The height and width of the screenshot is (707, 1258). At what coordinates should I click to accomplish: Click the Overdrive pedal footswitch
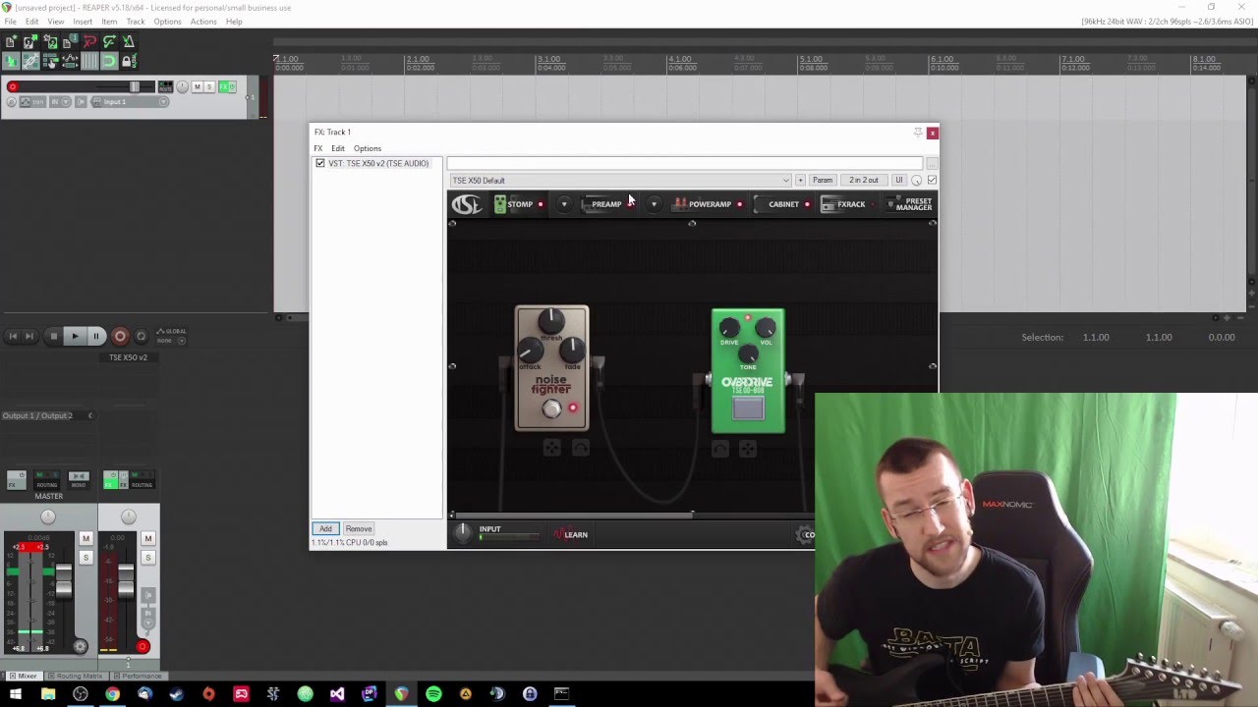pyautogui.click(x=748, y=408)
